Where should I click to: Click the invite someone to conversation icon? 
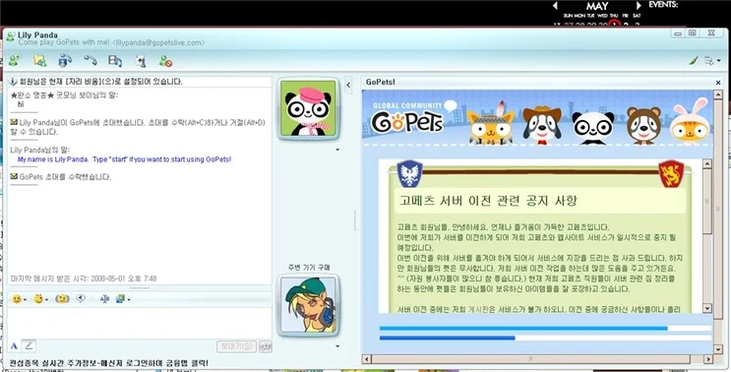pyautogui.click(x=15, y=60)
